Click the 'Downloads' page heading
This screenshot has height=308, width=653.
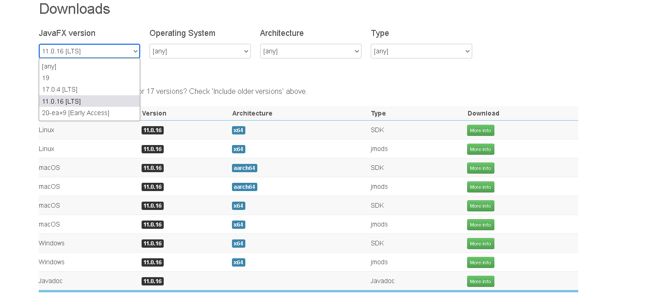click(74, 9)
